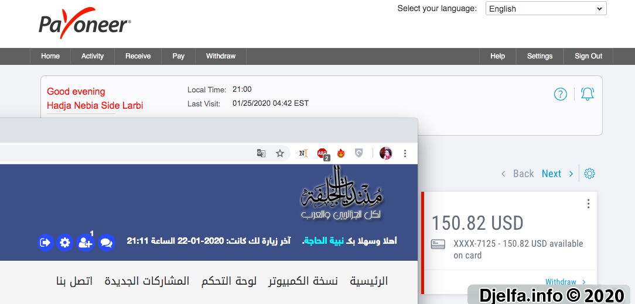This screenshot has height=304, width=635.
Task: Click the forum logout arrow icon
Action: pyautogui.click(x=45, y=243)
